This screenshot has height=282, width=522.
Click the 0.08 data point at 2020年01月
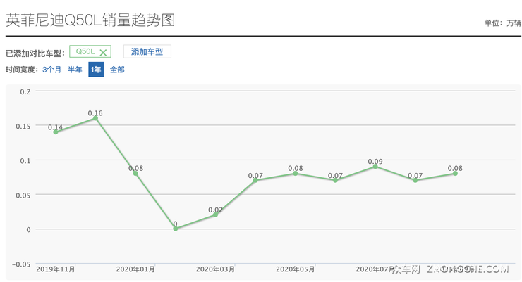(135, 174)
